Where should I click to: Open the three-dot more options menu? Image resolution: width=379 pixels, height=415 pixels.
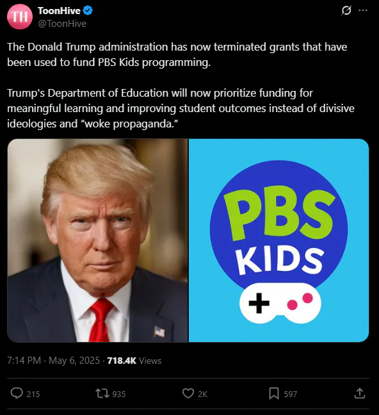tap(363, 11)
